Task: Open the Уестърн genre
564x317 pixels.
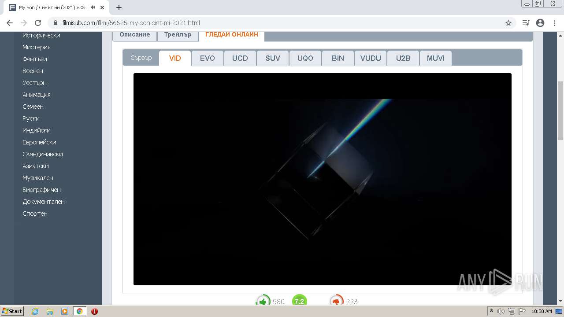Action: 35,83
